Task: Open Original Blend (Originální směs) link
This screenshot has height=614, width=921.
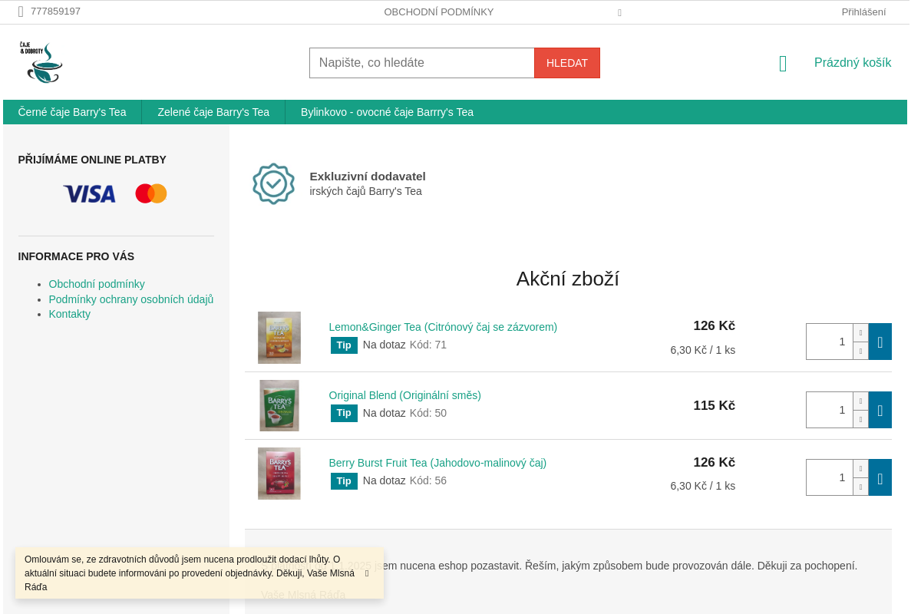Action: (405, 395)
